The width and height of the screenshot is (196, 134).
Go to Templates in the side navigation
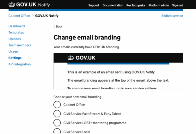click(x=16, y=33)
